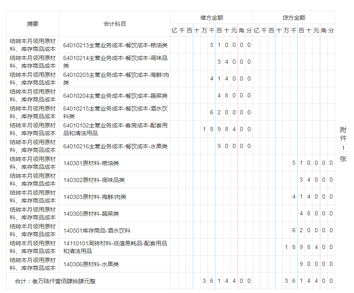Click debit amount 48000 in the 64010204 row
Viewport: 354px width, 293px height.
pyautogui.click(x=234, y=95)
